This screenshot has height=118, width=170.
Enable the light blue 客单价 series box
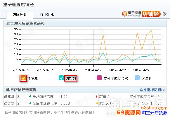tap(137, 78)
